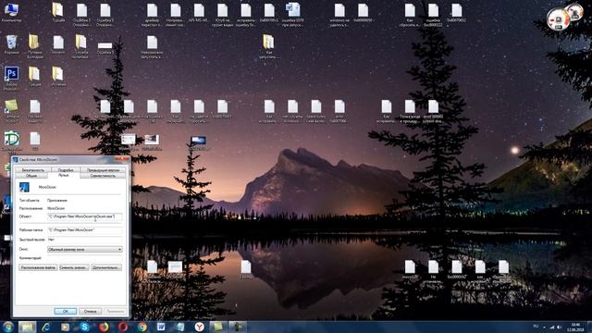Open Word from the taskbar
592x333 pixels.
[x=161, y=327]
